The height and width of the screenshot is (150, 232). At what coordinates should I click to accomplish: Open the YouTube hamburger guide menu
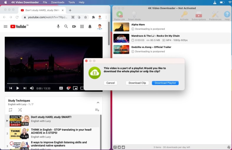6,27
